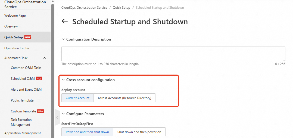
Task: Open Scheduled O&M in the sidebar
Action: pos(23,79)
